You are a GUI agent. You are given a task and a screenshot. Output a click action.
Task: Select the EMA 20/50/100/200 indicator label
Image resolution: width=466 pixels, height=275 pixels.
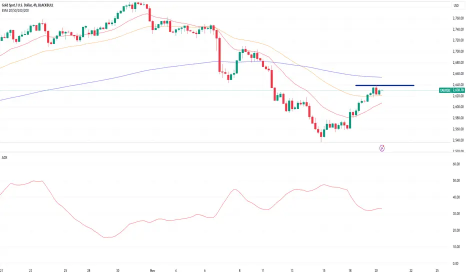15,10
